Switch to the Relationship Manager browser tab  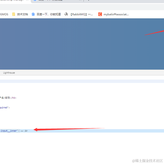[x=14, y=0]
